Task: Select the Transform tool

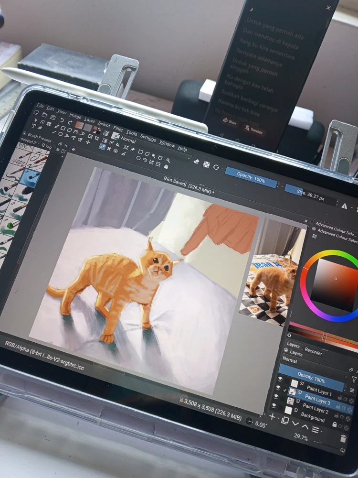Action: 90,136
